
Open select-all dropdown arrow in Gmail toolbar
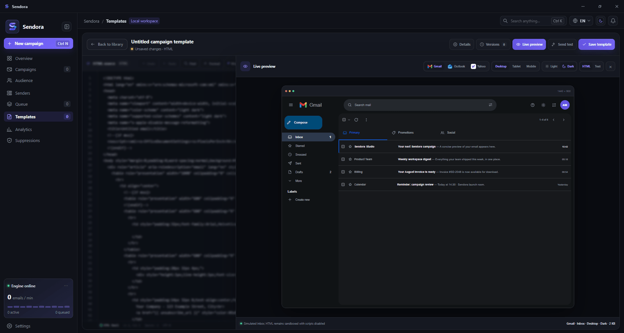[349, 120]
